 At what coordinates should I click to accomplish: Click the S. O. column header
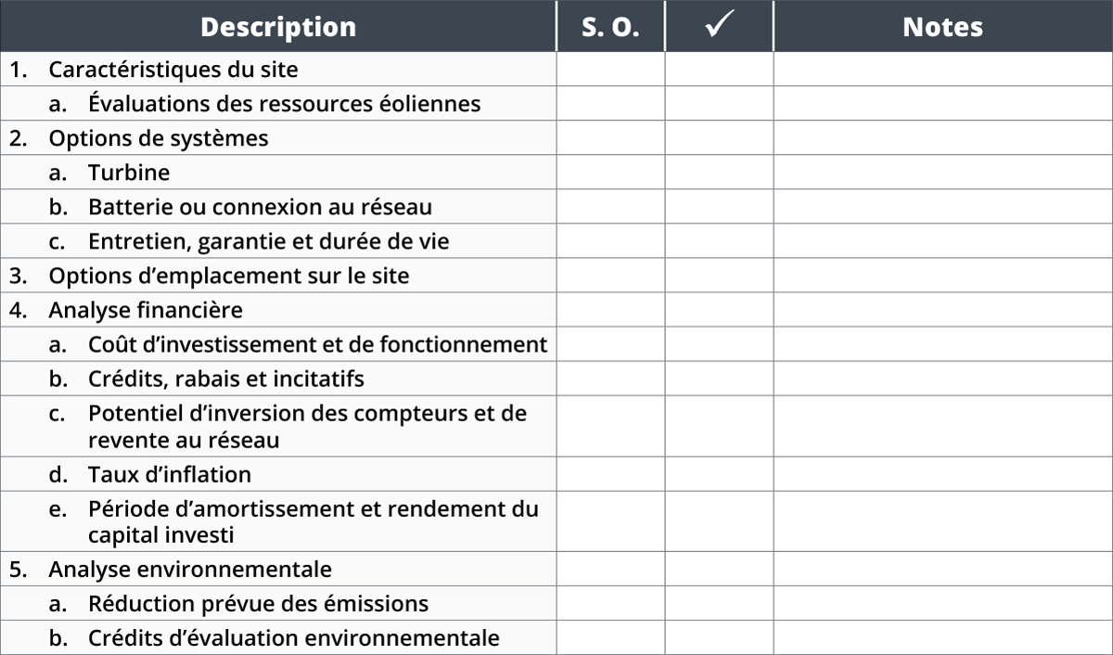coord(610,26)
